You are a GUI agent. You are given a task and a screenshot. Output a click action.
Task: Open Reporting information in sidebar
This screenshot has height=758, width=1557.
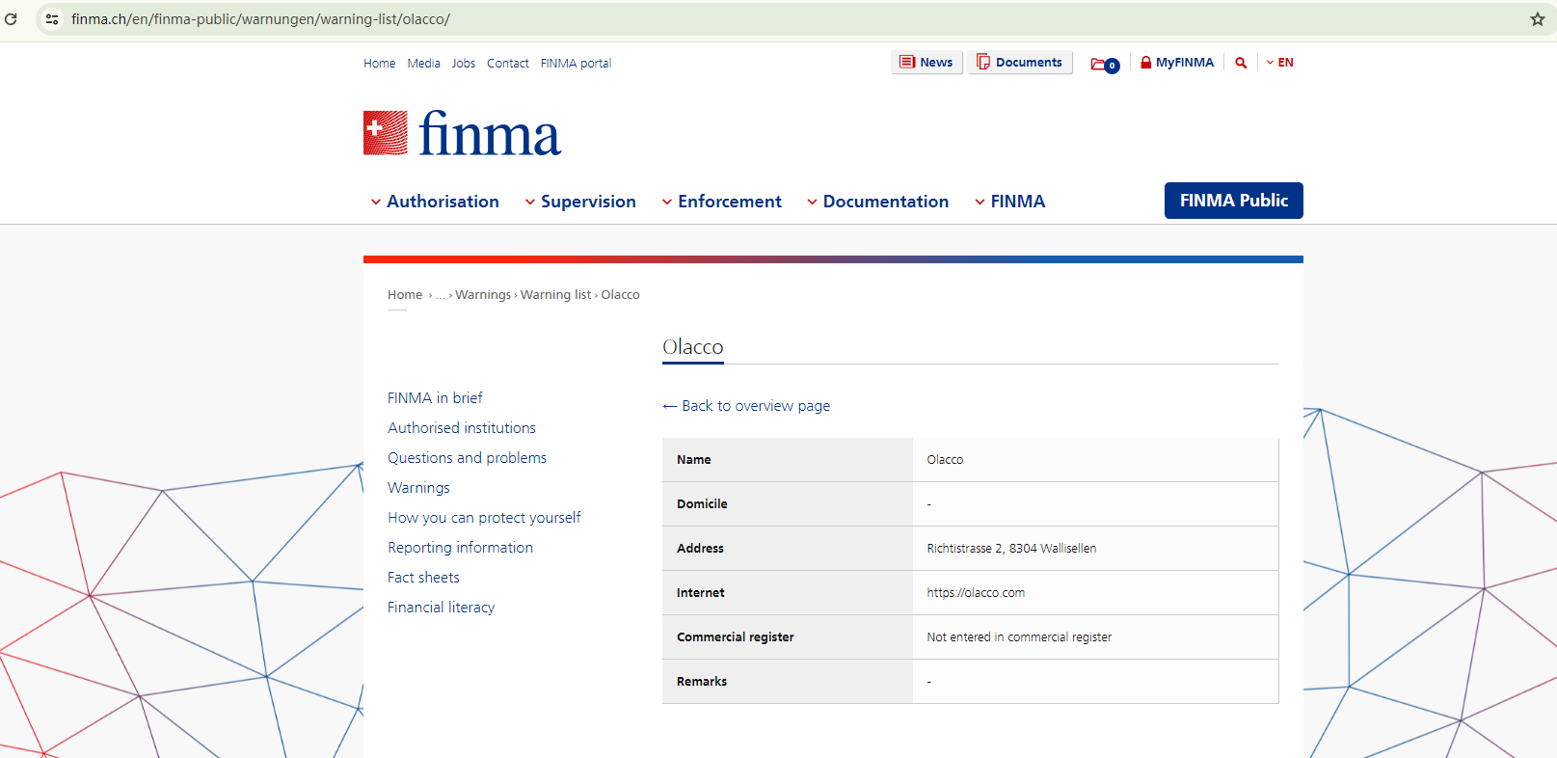click(x=460, y=548)
